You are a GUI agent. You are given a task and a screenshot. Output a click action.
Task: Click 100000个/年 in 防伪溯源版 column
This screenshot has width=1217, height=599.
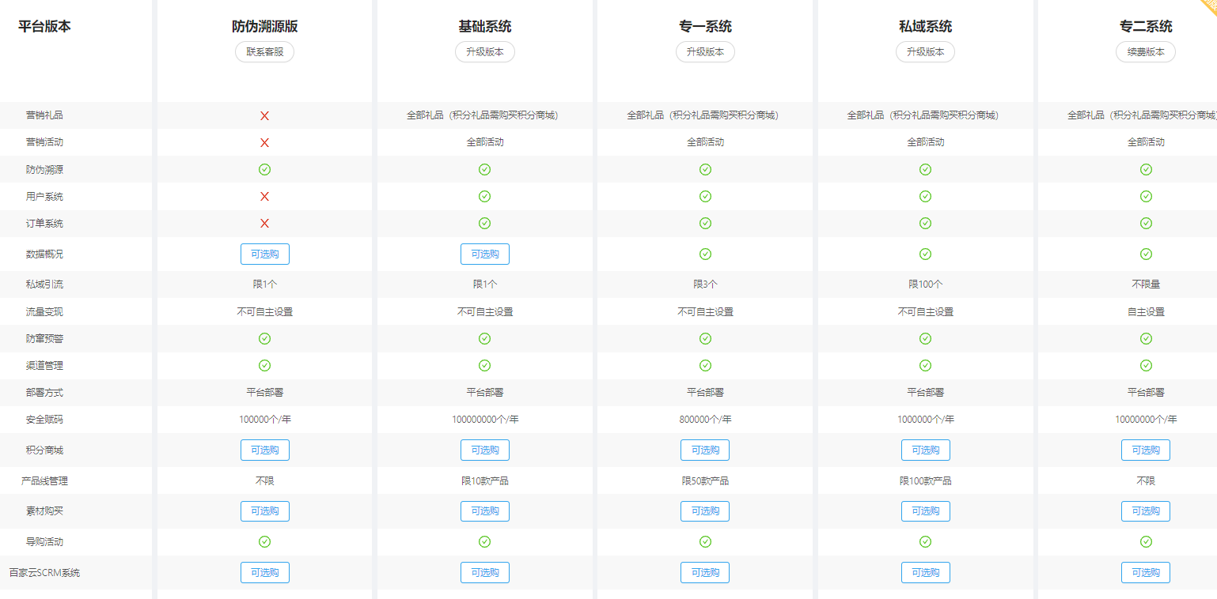pos(265,420)
